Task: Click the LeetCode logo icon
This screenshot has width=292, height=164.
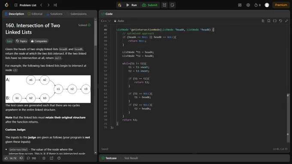Action: click(7, 5)
